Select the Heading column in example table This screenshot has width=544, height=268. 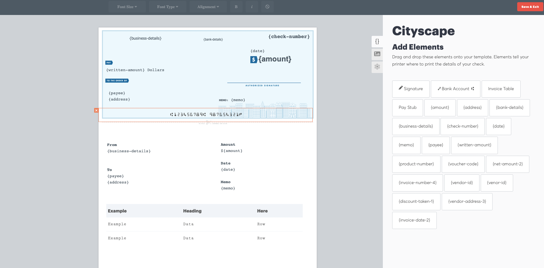tap(192, 211)
